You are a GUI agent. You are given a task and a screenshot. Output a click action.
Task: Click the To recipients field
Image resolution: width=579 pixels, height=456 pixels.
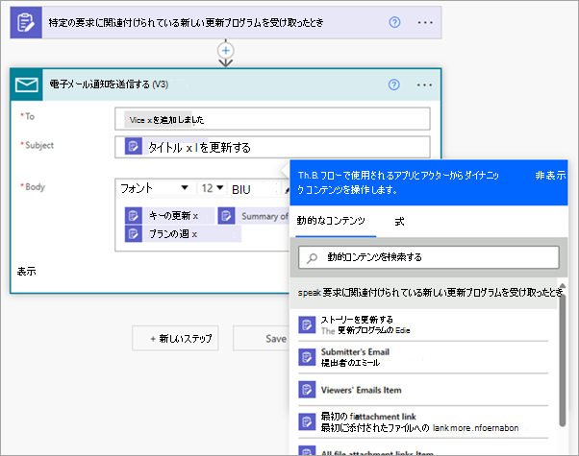pos(272,119)
